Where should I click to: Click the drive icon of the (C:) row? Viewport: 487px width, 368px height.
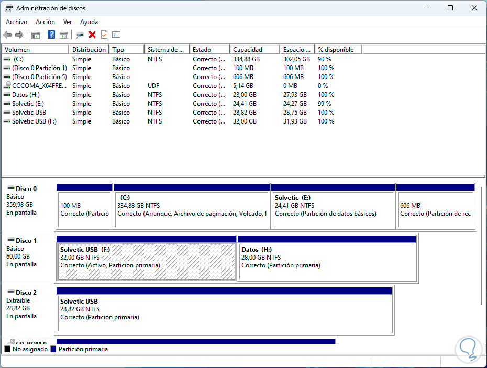click(7, 59)
